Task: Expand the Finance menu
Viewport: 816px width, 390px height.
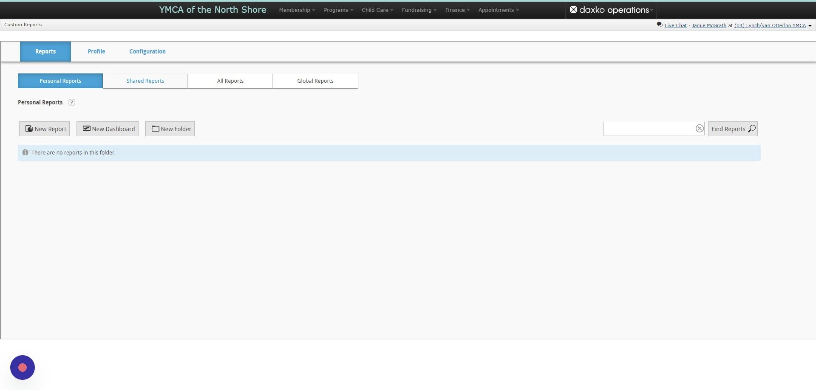Action: coord(457,10)
